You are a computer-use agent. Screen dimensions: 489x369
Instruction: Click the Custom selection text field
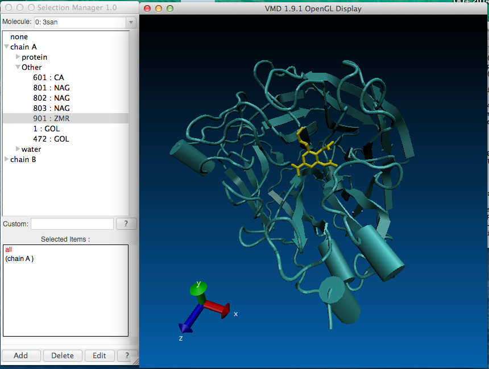point(72,224)
